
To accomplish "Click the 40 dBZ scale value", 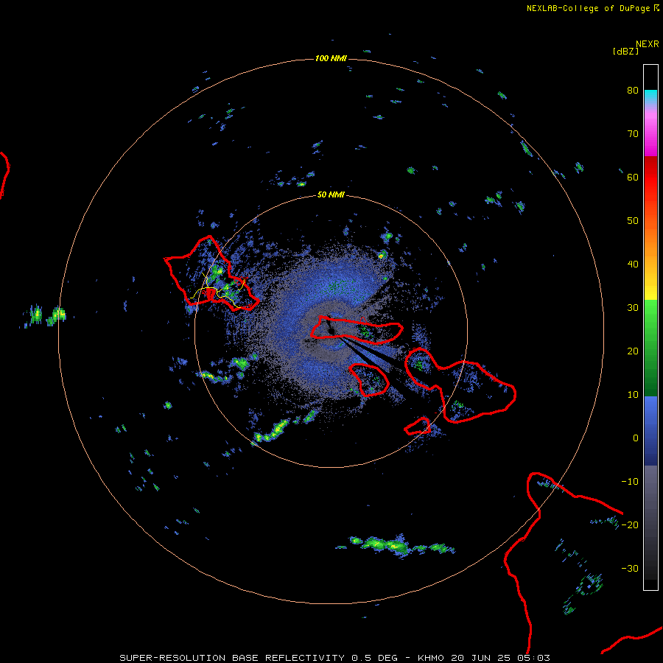I will coord(633,264).
